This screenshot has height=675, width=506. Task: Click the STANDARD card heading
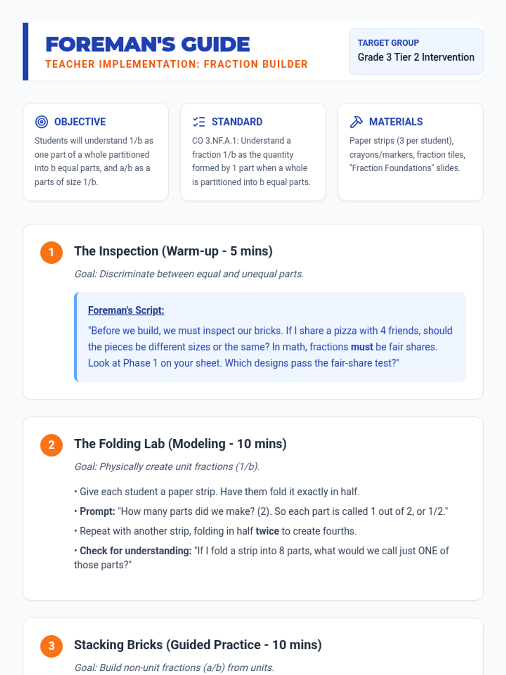point(237,122)
